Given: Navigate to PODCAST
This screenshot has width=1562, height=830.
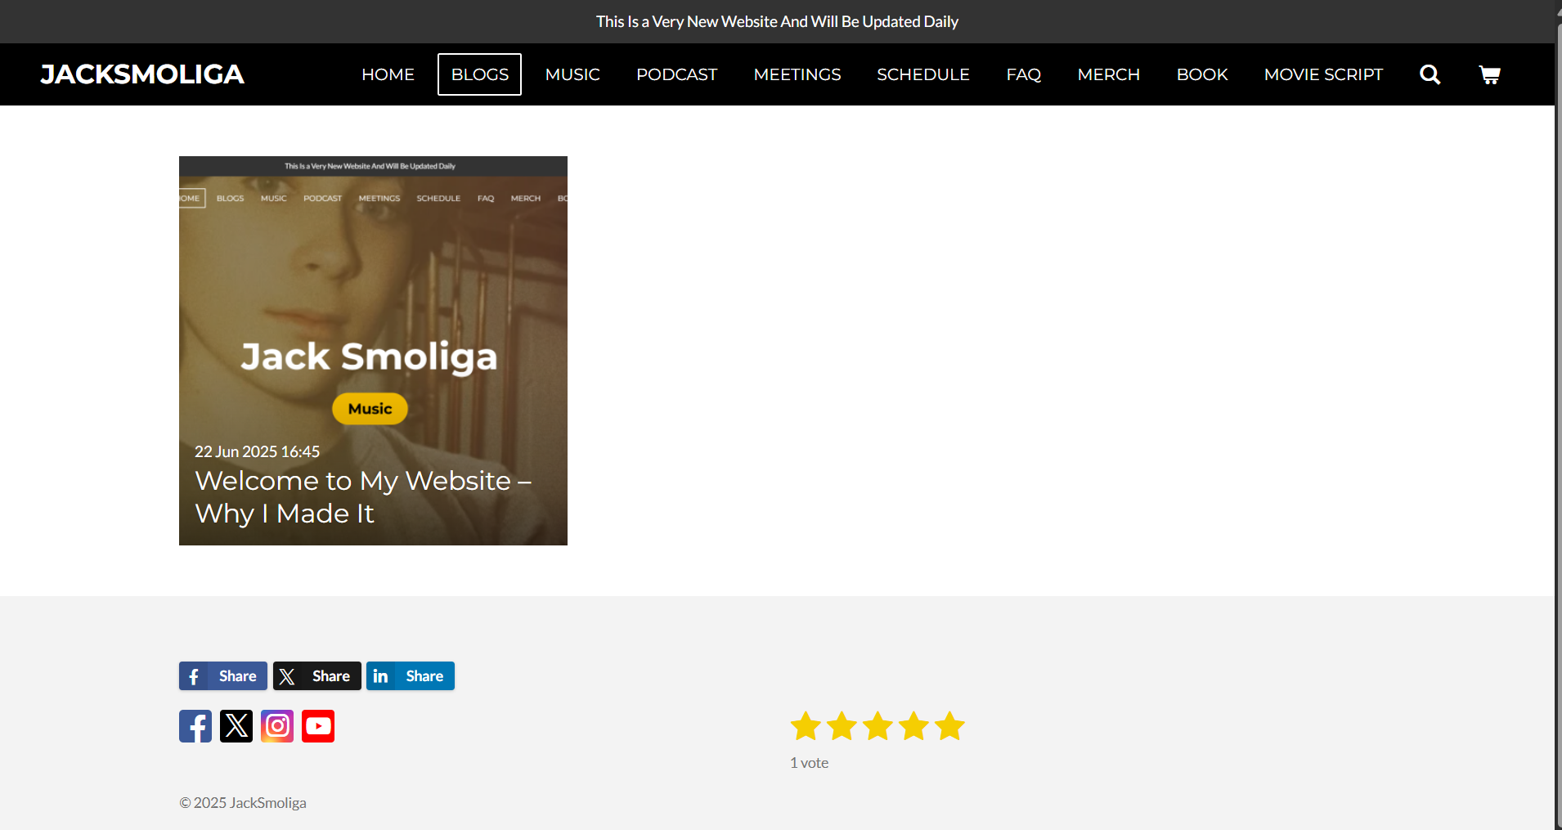Looking at the screenshot, I should point(676,74).
